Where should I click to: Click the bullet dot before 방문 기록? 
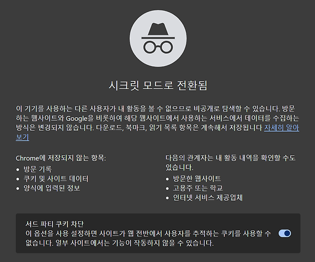18,170
